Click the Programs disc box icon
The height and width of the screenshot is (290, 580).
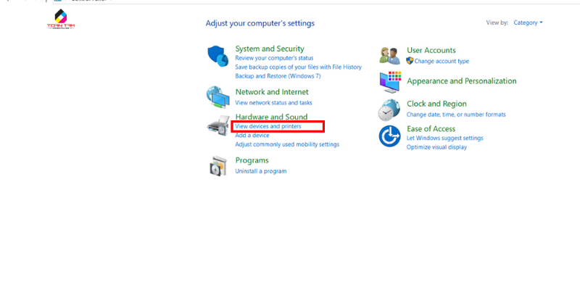tap(217, 166)
